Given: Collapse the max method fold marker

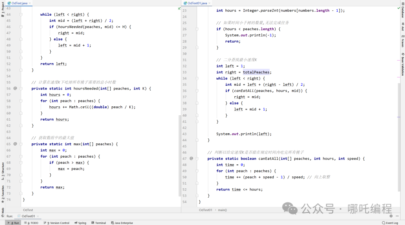Looking at the screenshot, I should click(x=21, y=144).
